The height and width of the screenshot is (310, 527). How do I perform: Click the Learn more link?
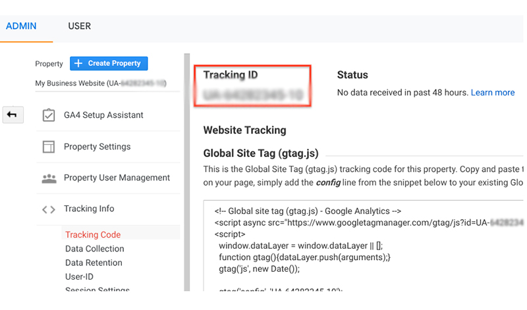click(x=493, y=93)
